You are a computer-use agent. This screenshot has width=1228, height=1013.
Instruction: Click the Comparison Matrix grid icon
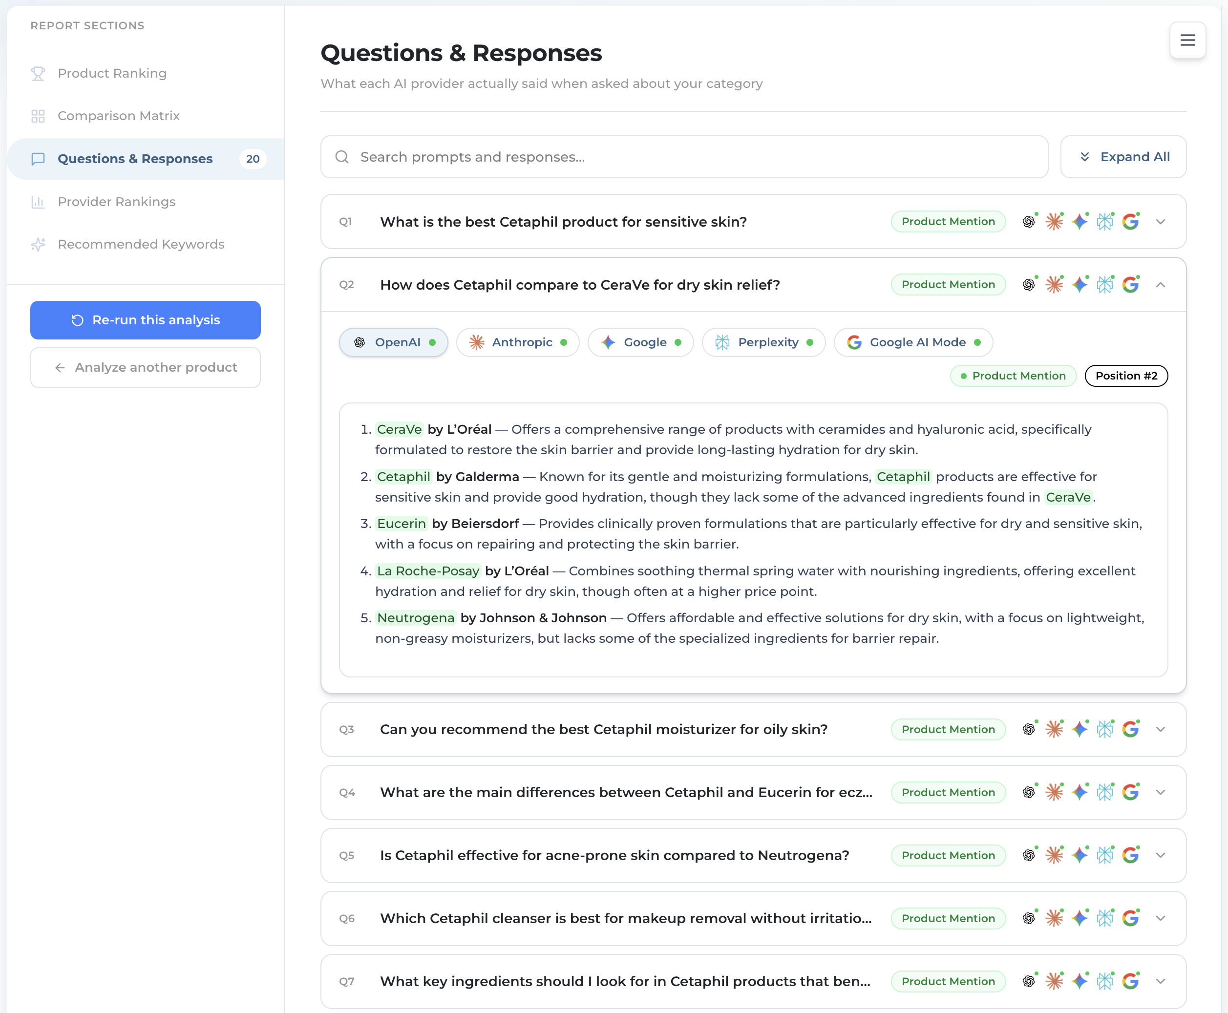coord(38,116)
